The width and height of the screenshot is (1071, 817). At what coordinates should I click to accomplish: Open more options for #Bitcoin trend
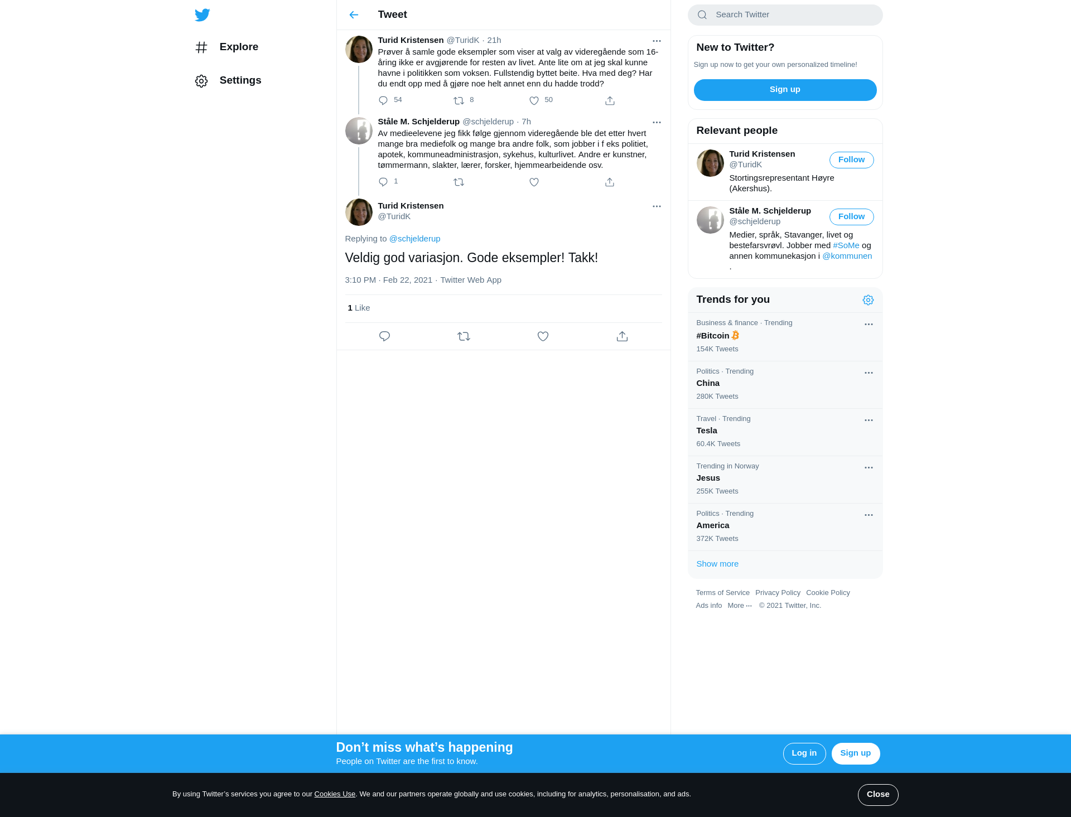869,324
